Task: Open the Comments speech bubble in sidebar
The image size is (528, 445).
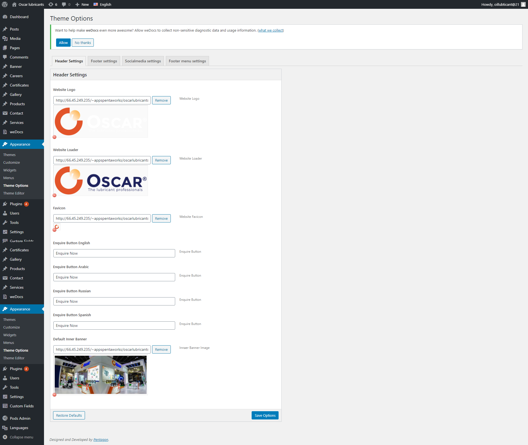Action: click(x=5, y=57)
